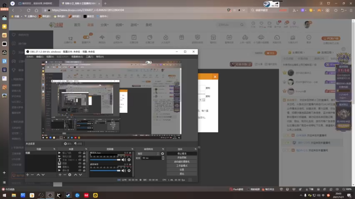Open Douyu 游戏 dropdown
The width and height of the screenshot is (355, 199).
pos(134,25)
